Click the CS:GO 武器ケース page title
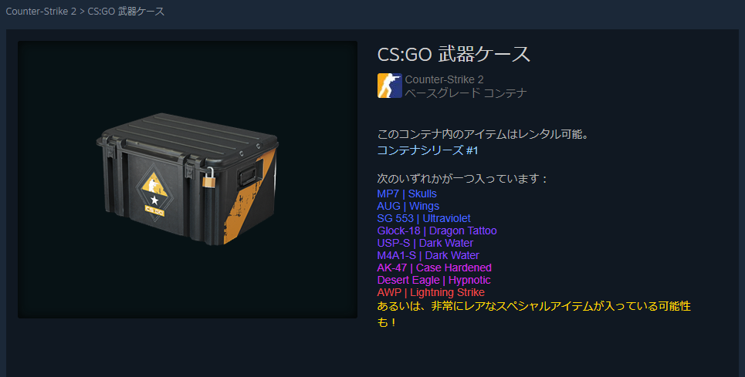 (453, 54)
